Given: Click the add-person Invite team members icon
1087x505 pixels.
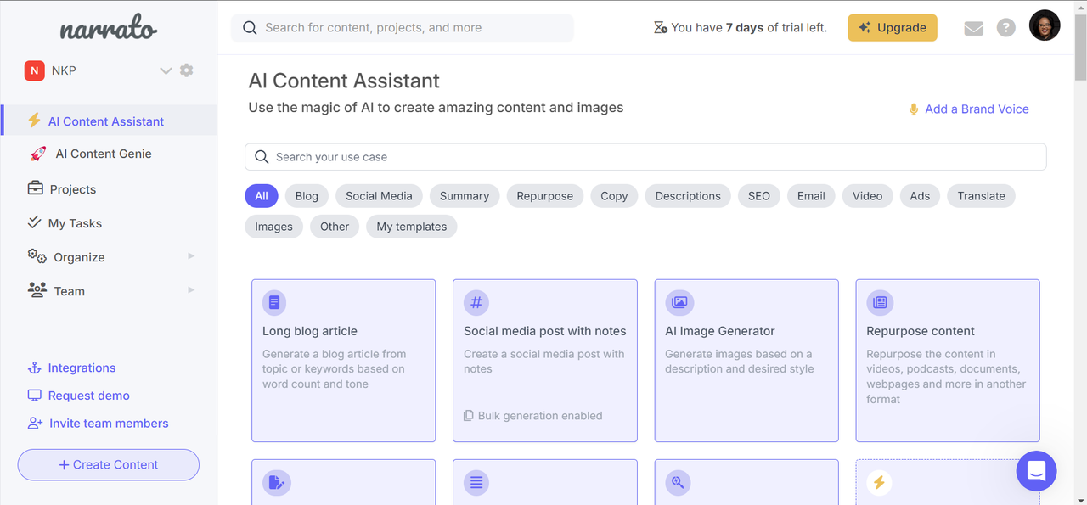Looking at the screenshot, I should [35, 423].
